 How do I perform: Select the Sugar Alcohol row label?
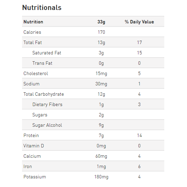[x=47, y=125]
